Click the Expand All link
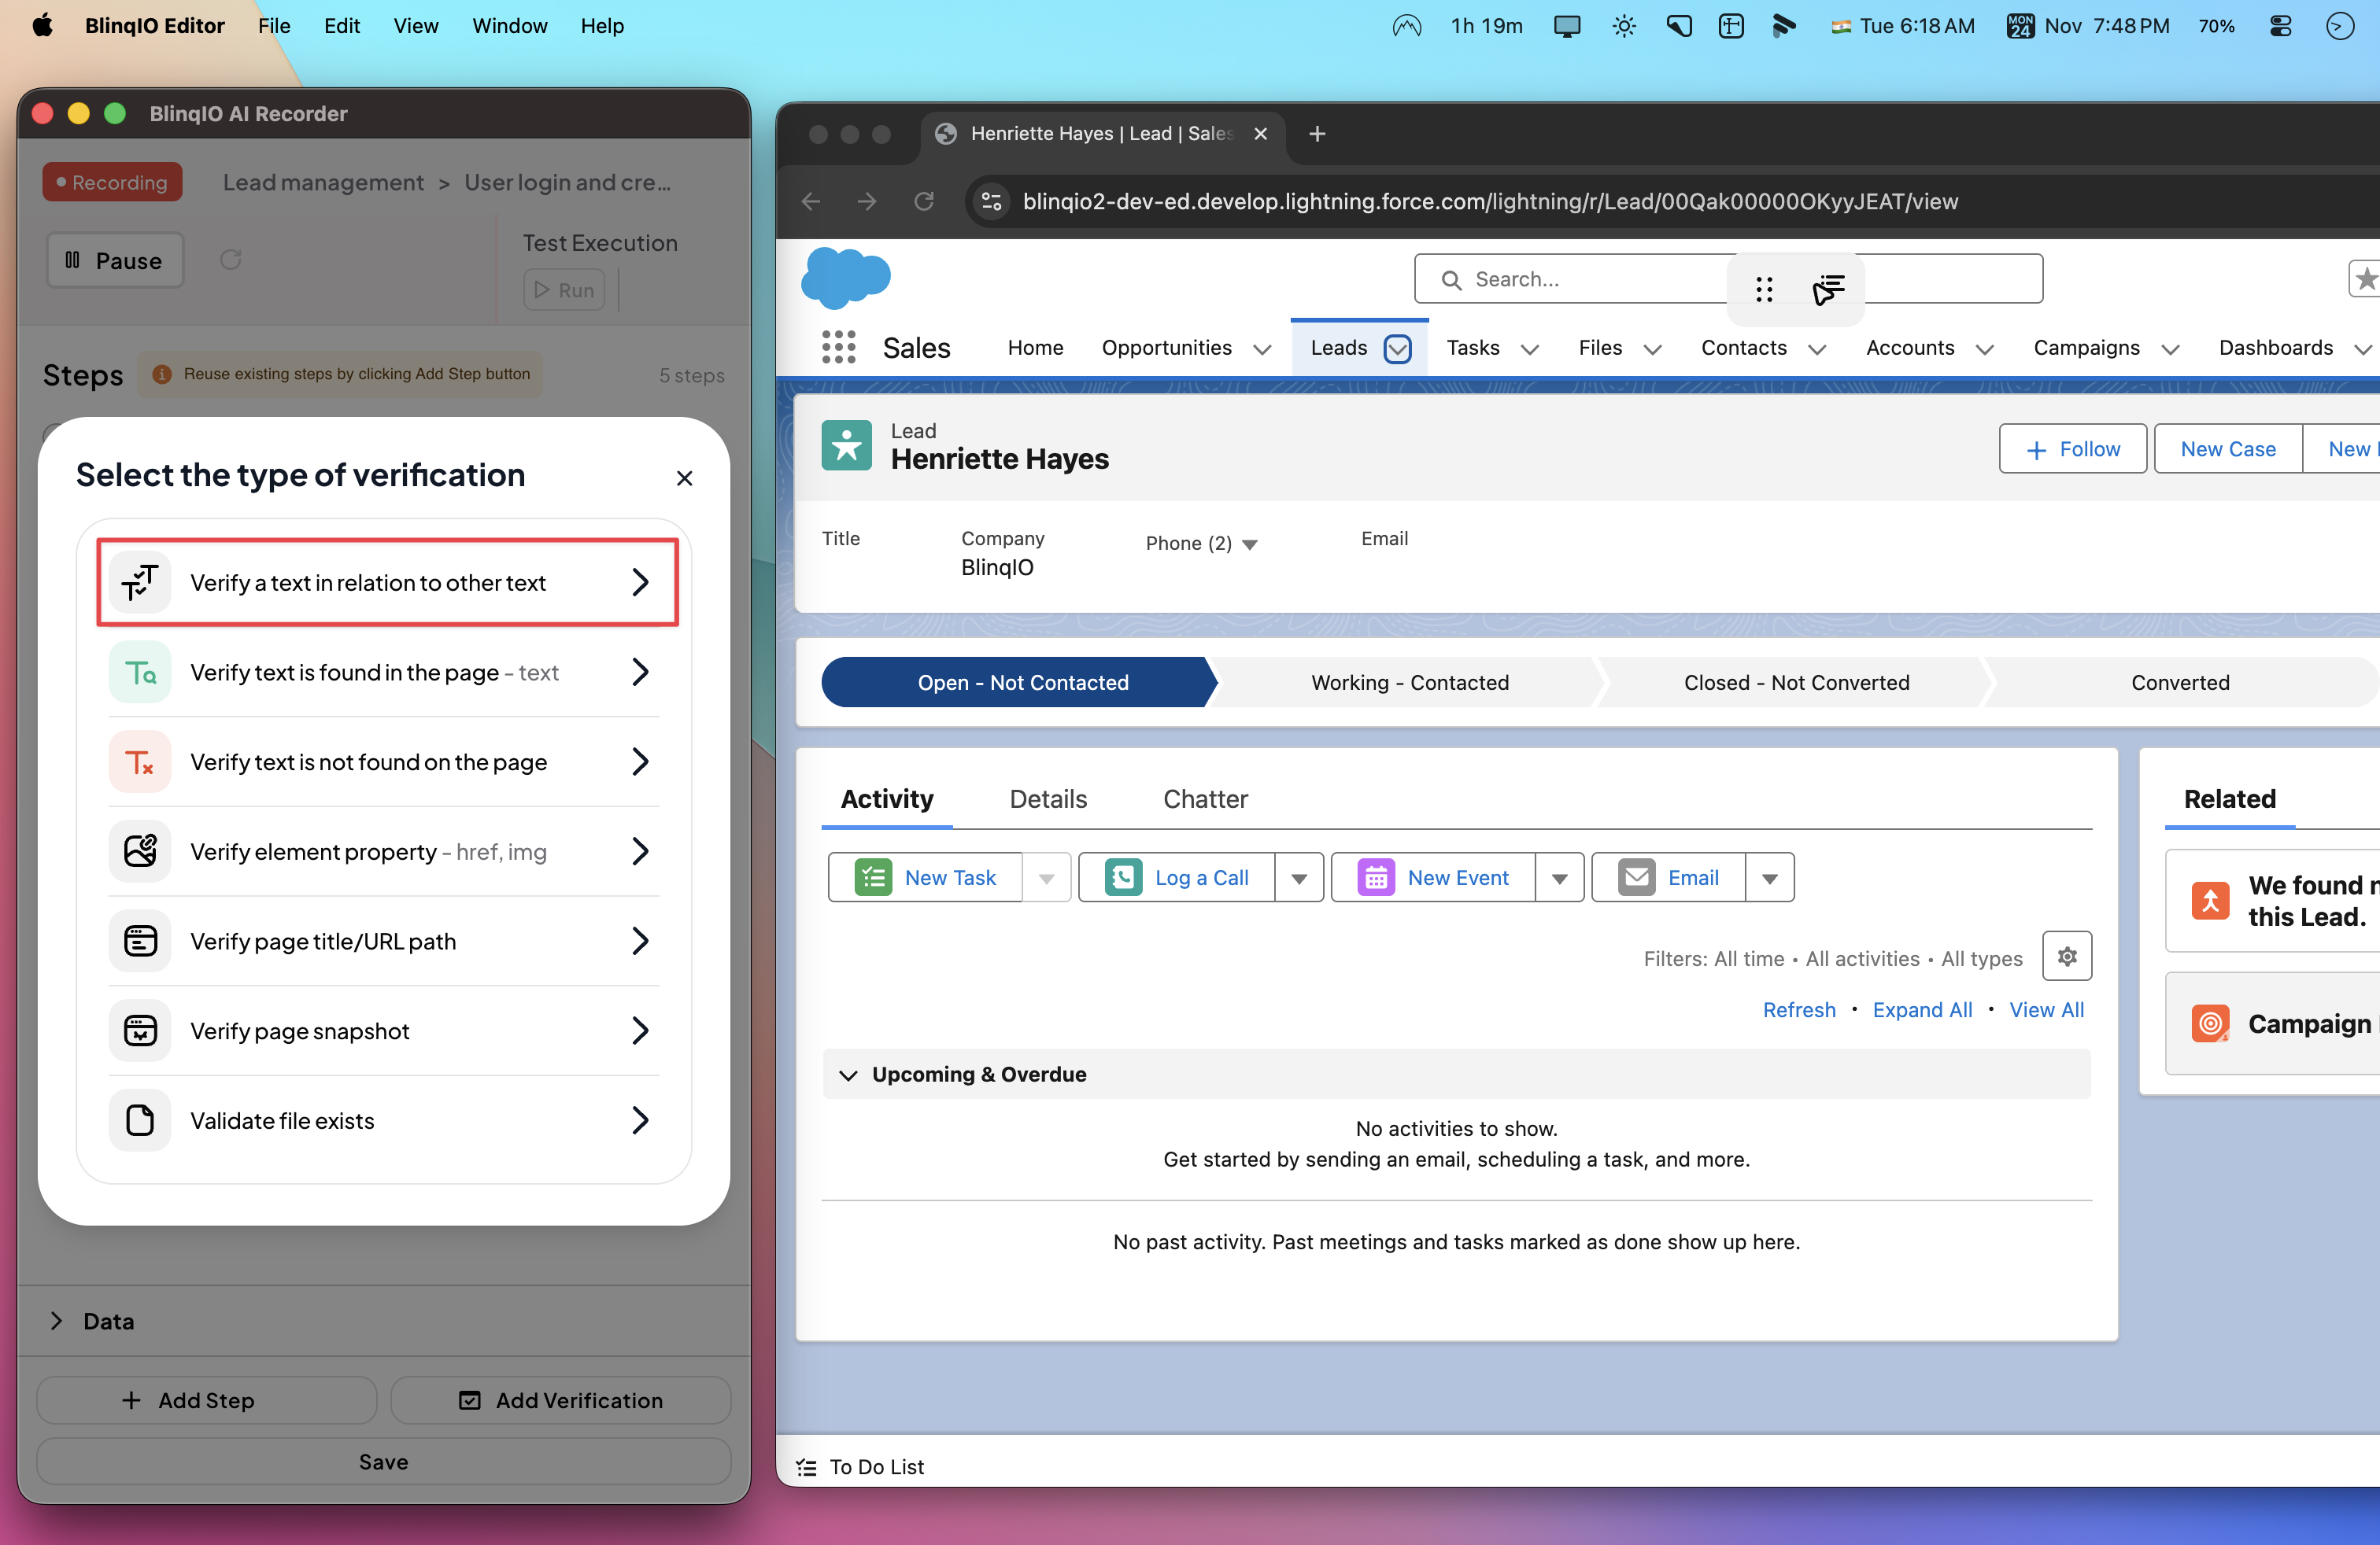Viewport: 2380px width, 1545px height. click(x=1921, y=1009)
